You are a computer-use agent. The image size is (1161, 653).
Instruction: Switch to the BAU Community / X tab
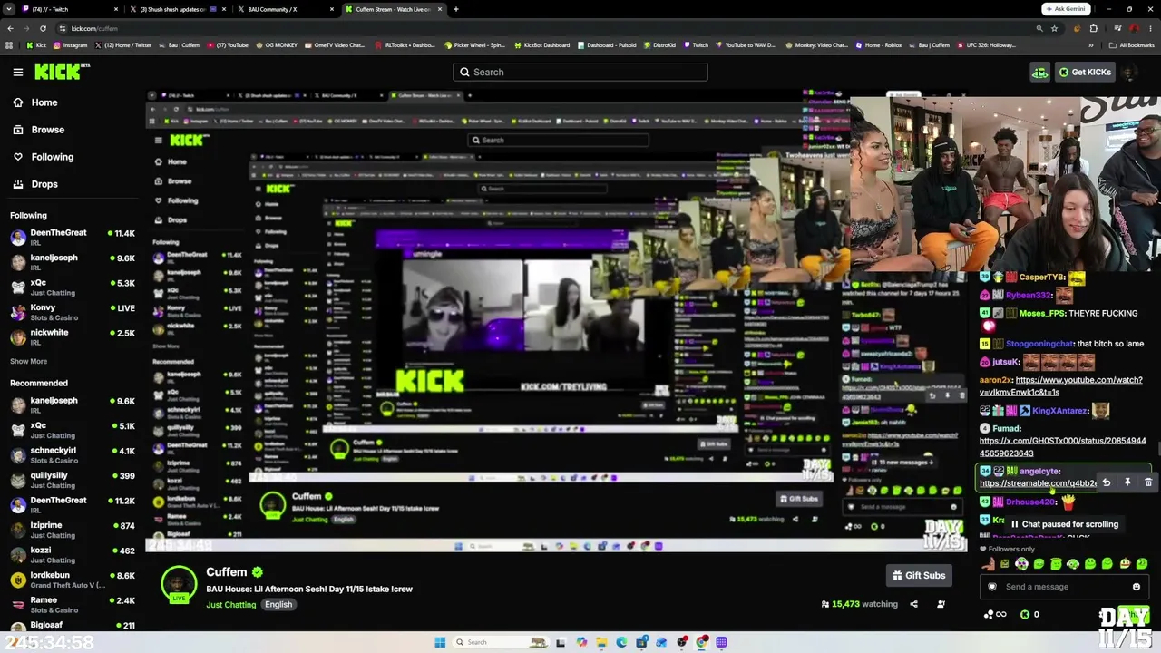[x=288, y=9]
